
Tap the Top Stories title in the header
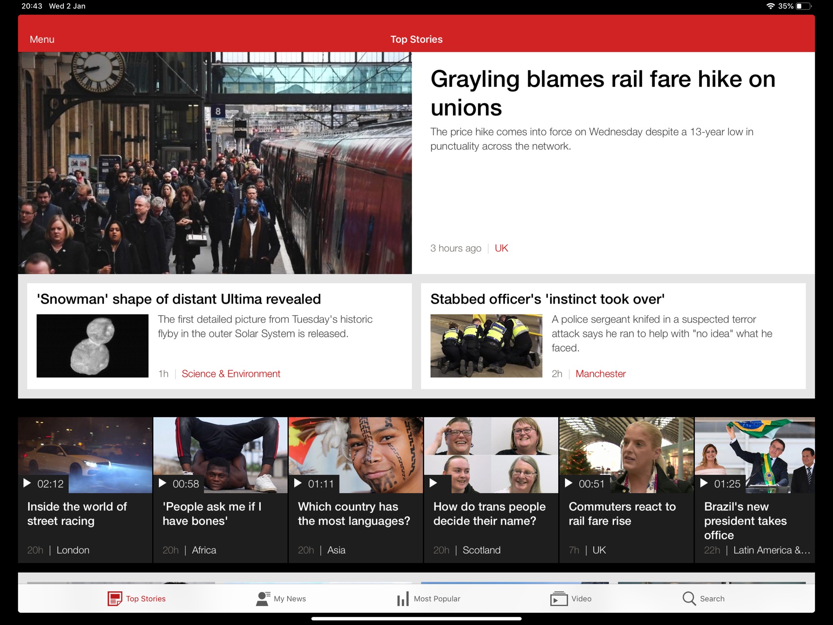[x=416, y=39]
